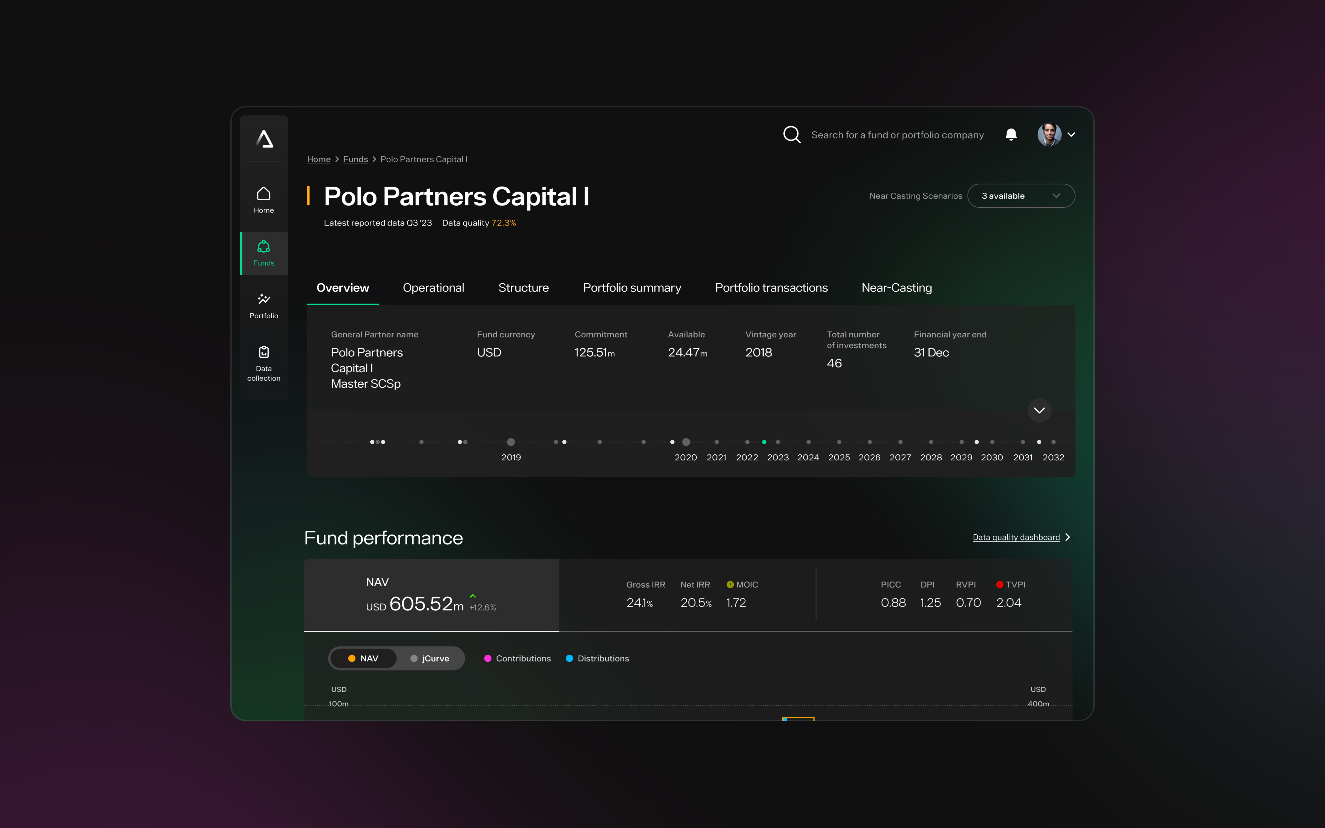Toggle Contributions series in chart legend

coord(517,658)
